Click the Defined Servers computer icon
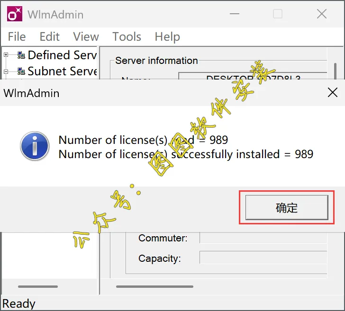 click(x=21, y=55)
